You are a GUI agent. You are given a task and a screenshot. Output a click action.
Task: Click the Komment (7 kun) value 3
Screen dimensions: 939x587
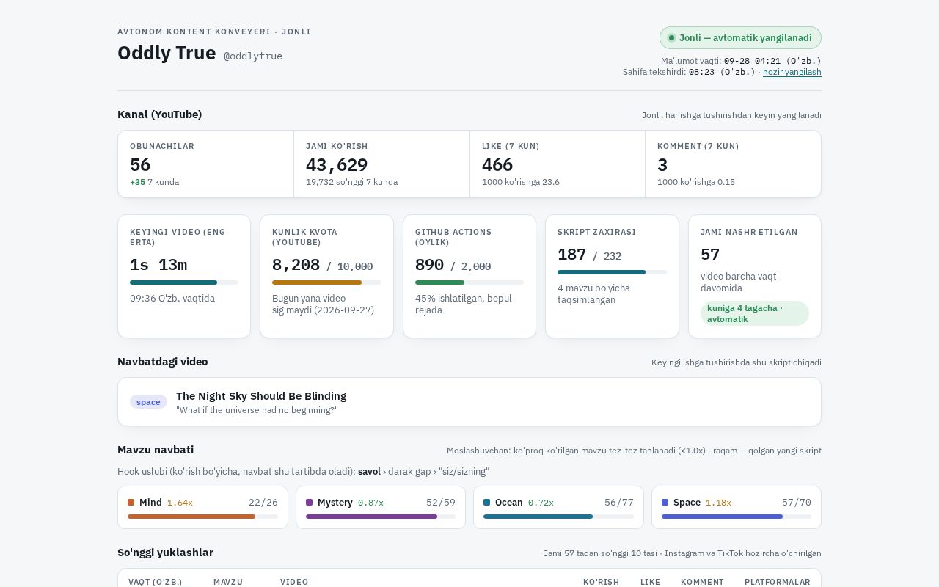(x=662, y=165)
